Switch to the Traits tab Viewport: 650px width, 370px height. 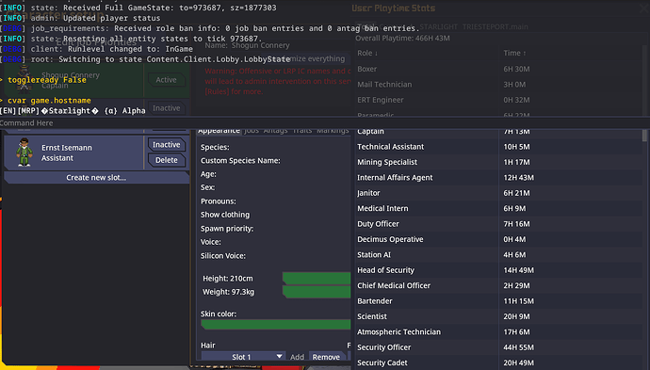point(302,131)
